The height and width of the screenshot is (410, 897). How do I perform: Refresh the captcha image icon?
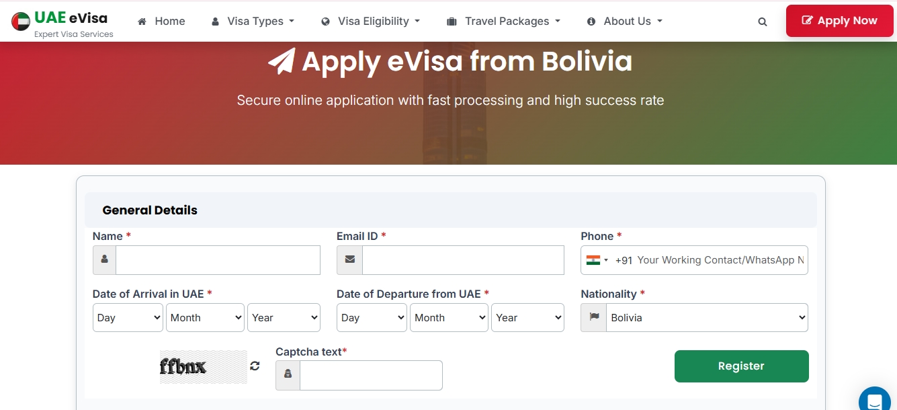click(x=255, y=366)
